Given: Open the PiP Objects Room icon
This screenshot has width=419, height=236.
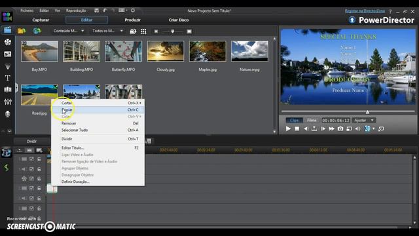Looking at the screenshot, I should point(8,54).
